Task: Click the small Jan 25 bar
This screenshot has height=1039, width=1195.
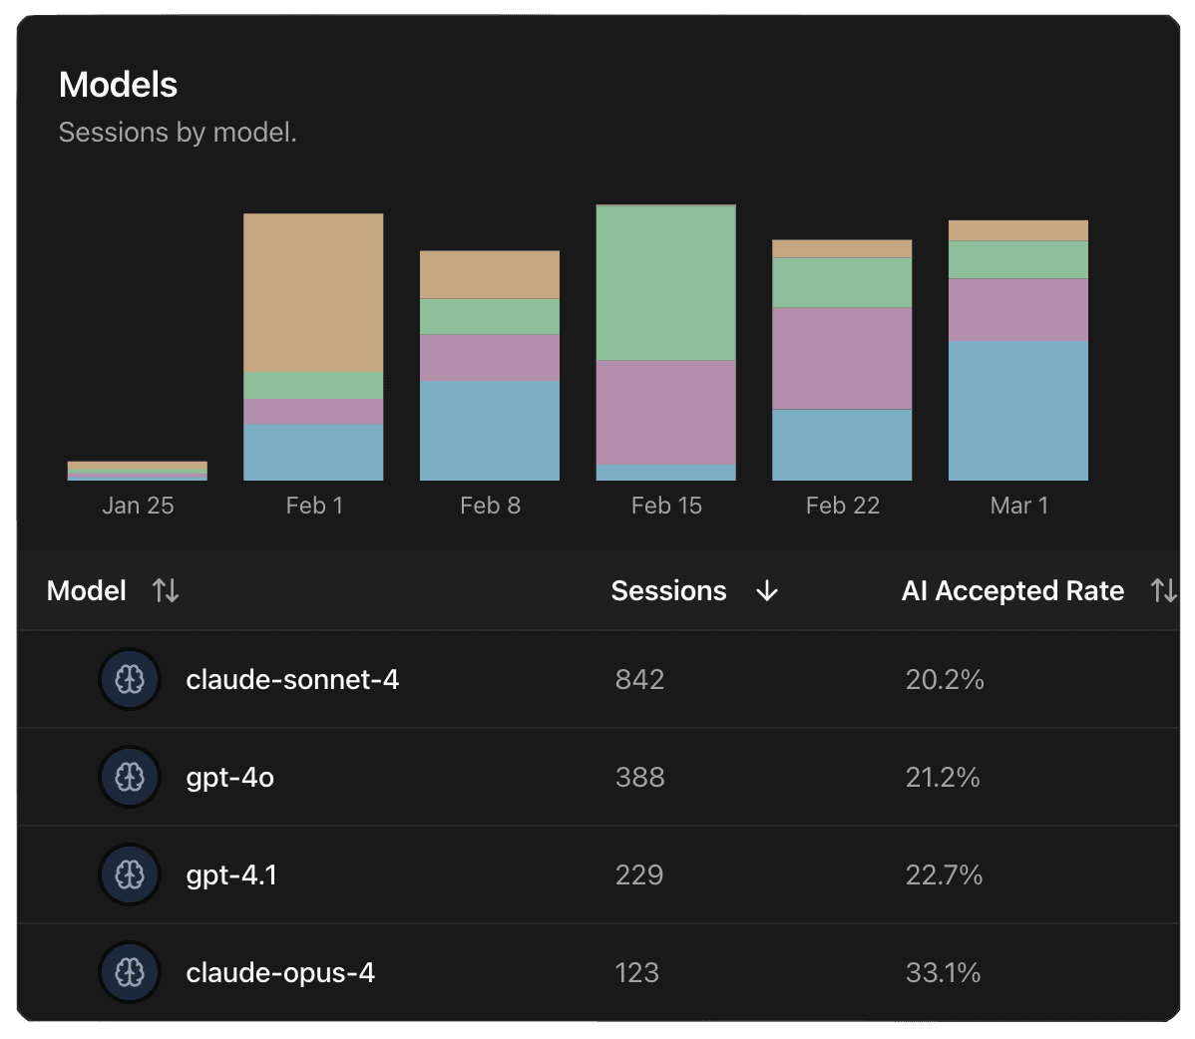Action: [138, 471]
